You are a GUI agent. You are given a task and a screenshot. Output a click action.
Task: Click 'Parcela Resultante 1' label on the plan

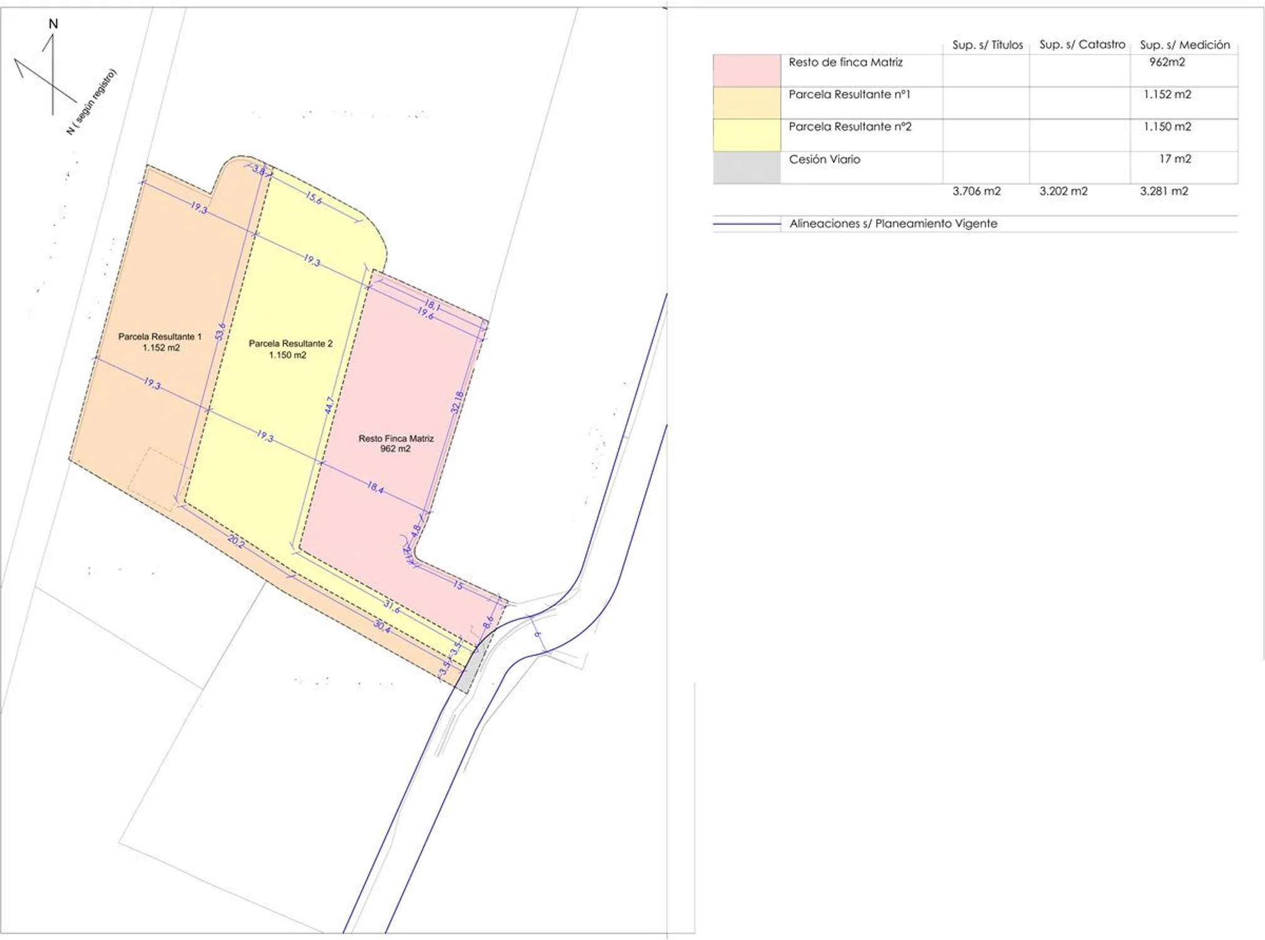coord(160,337)
